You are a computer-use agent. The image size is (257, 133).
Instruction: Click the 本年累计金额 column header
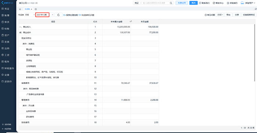tap(116, 22)
